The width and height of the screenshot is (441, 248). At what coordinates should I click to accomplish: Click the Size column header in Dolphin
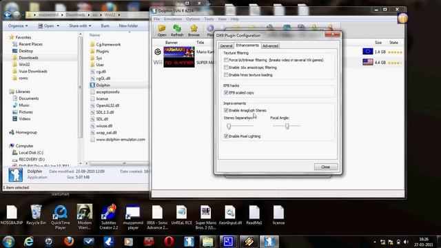coord(378,43)
